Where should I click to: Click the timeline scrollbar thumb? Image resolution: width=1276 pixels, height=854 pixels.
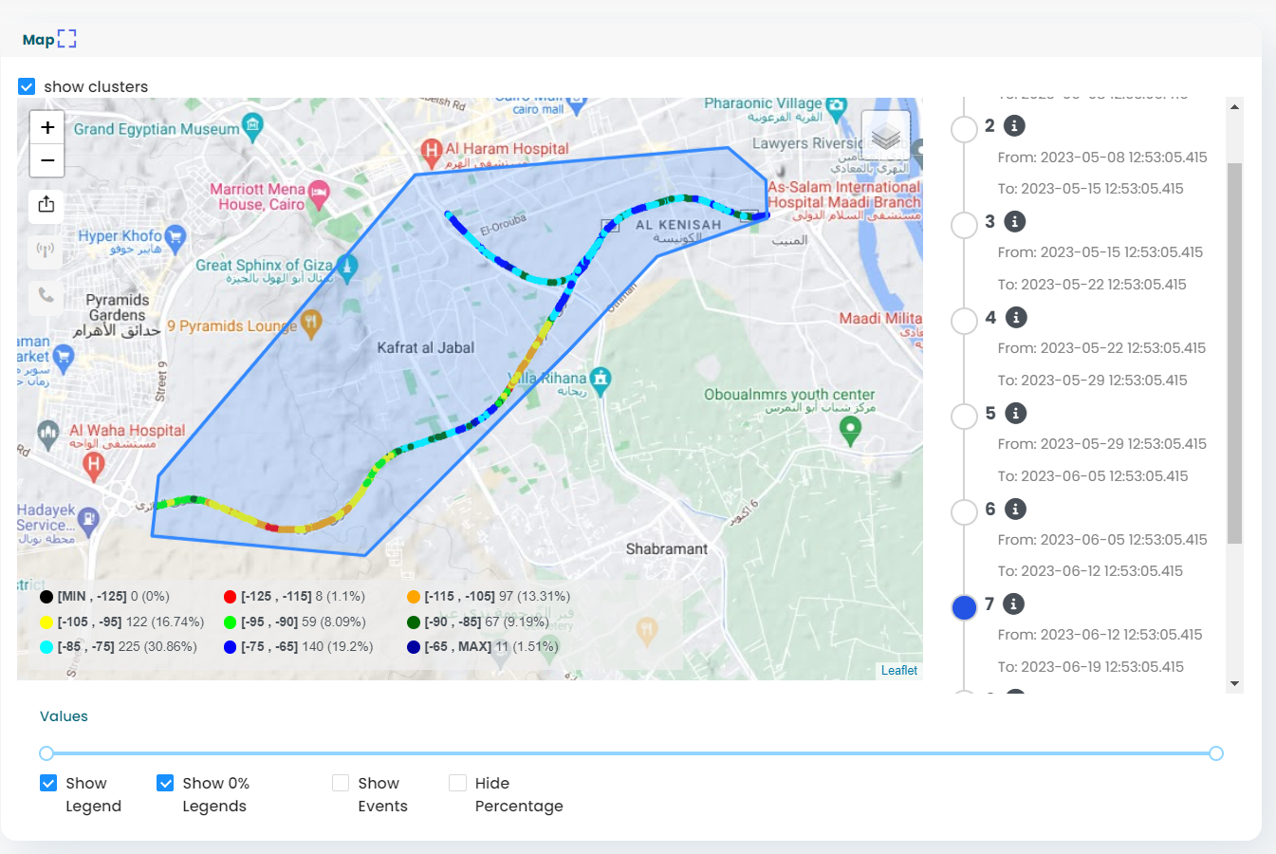click(x=1234, y=353)
